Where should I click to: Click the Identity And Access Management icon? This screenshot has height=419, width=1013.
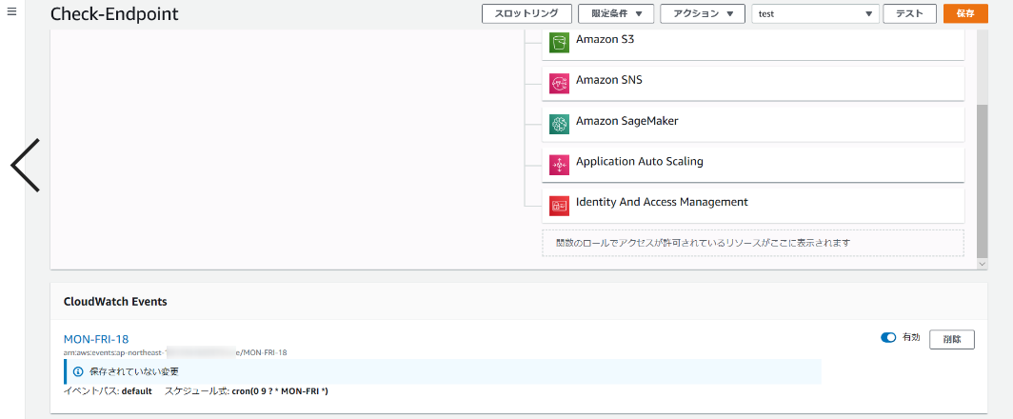tap(559, 205)
